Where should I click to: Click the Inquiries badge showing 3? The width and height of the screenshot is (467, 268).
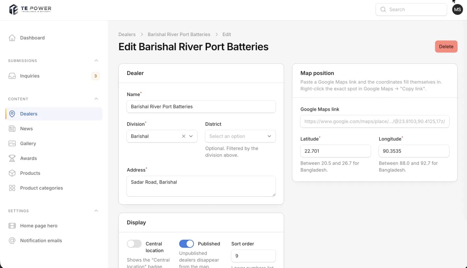coord(95,76)
